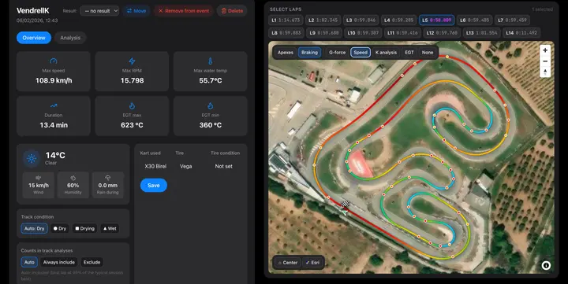Select lap L5 chip

[x=437, y=20]
